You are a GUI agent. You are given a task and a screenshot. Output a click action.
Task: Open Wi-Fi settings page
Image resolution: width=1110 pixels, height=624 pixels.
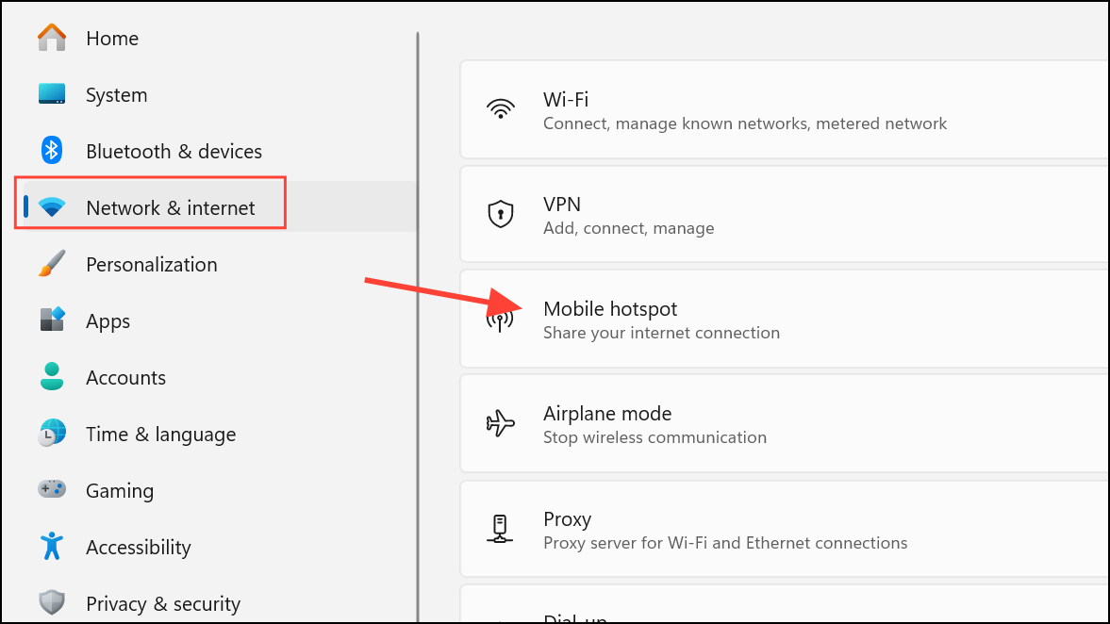(785, 109)
